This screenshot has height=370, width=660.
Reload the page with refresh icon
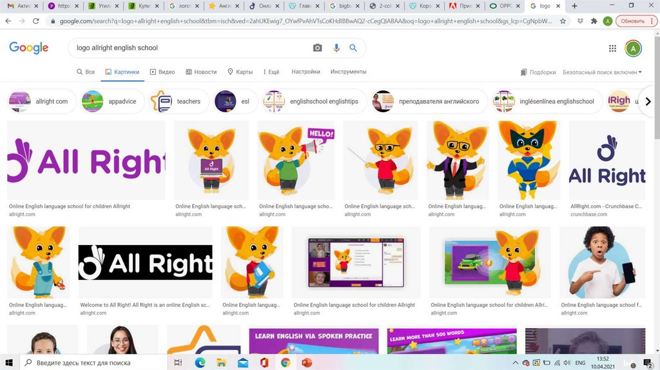pos(35,21)
